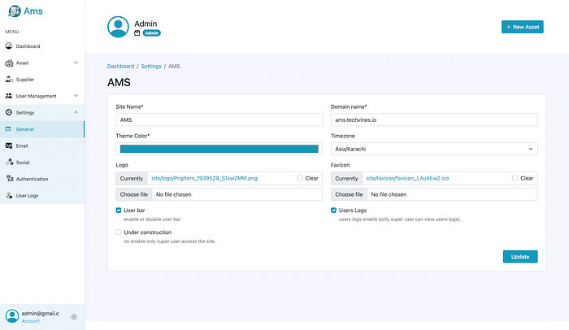This screenshot has height=330, width=569.
Task: Click the admin avatar at sidebar bottom
Action: click(12, 316)
